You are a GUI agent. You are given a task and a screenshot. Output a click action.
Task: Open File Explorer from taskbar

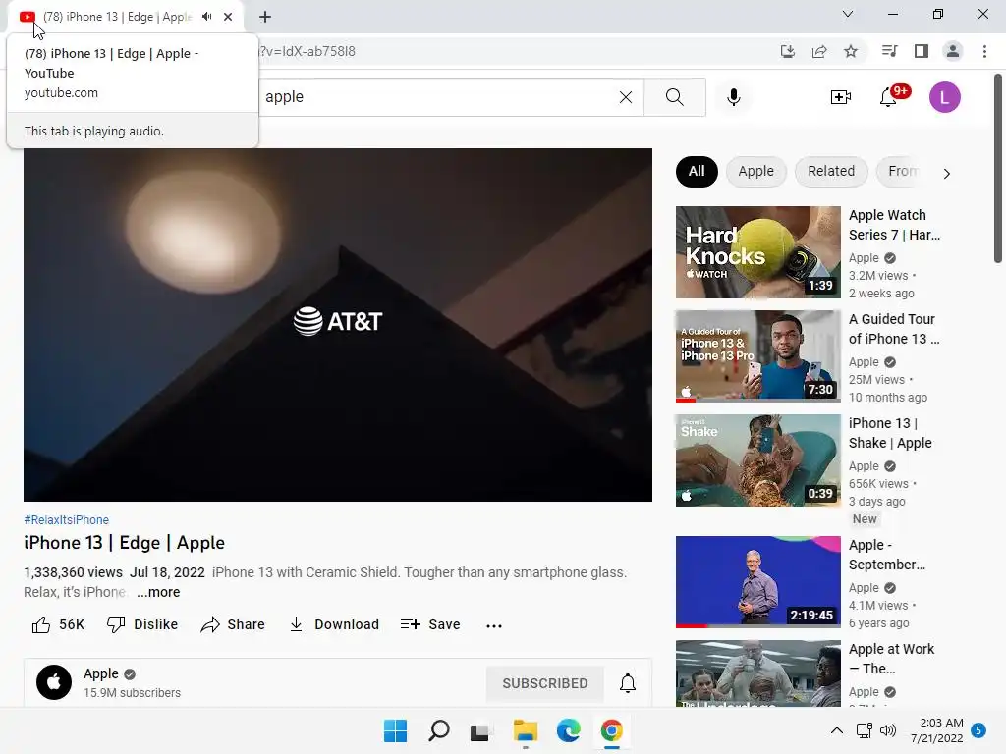(x=525, y=730)
